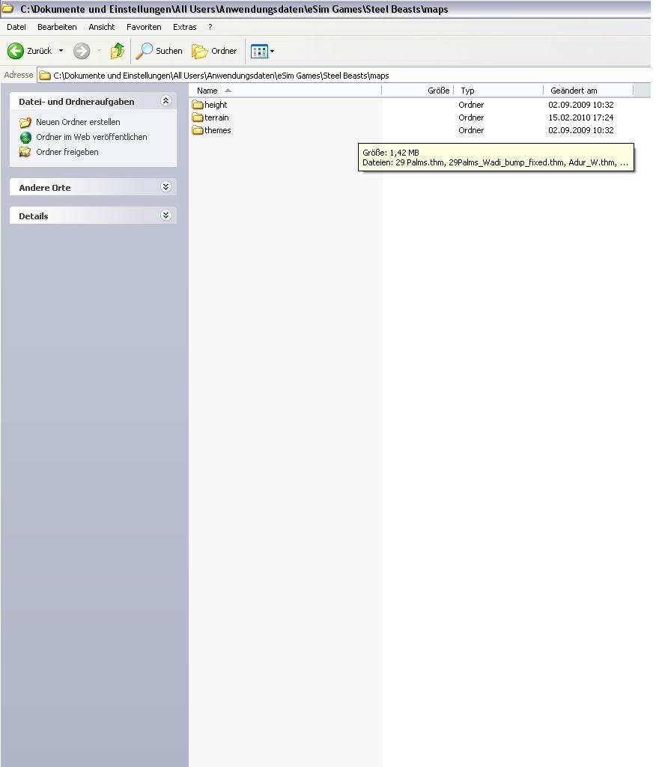Open the Datei menu
The width and height of the screenshot is (656, 767).
tap(16, 27)
